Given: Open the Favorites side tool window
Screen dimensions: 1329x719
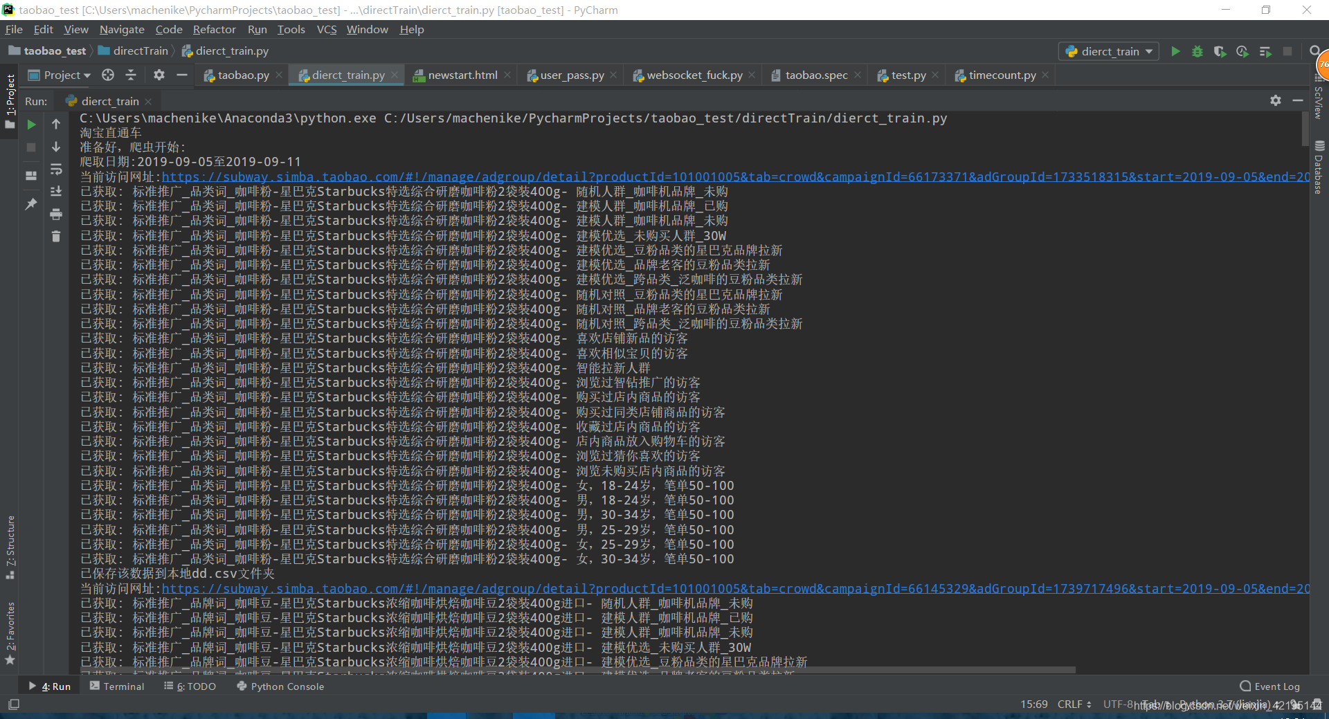Looking at the screenshot, I should tap(10, 632).
